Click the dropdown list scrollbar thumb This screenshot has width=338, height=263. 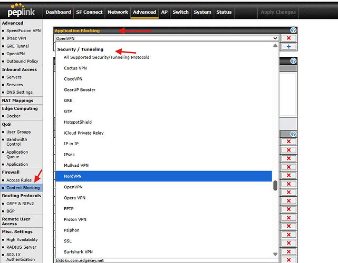[x=275, y=185]
